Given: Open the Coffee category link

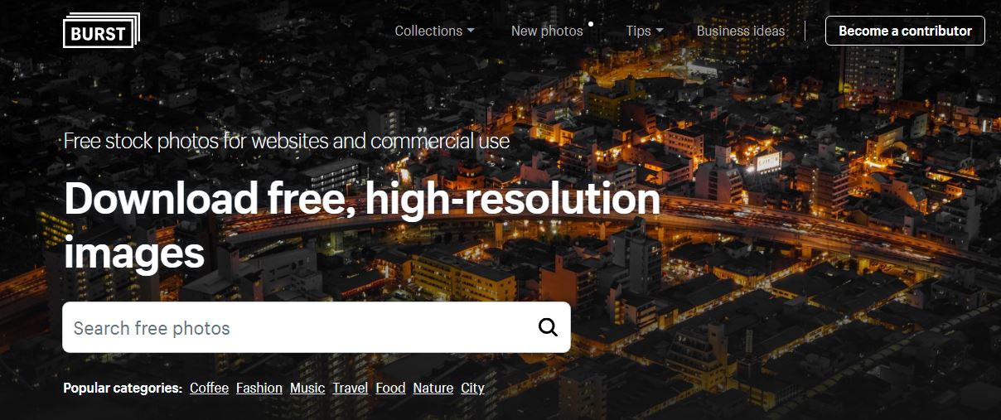Looking at the screenshot, I should tap(209, 388).
